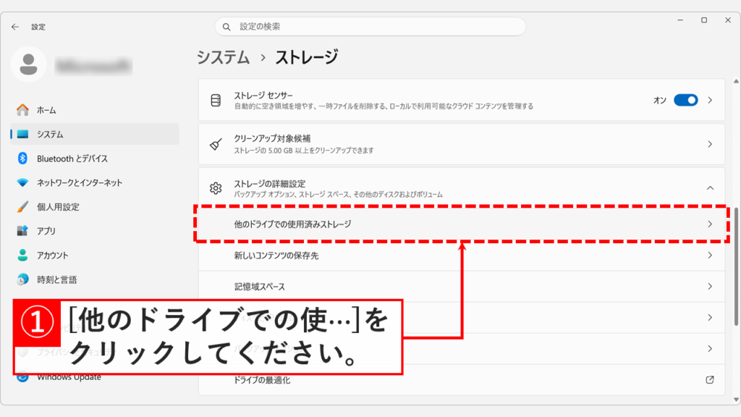The width and height of the screenshot is (741, 417).
Task: Click the 時刻と言語 globe clock icon
Action: (x=22, y=279)
